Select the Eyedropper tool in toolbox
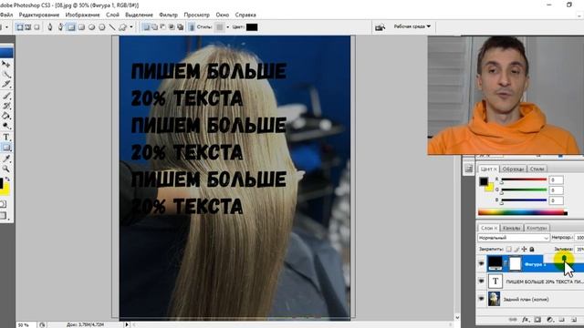Image resolution: width=584 pixels, height=328 pixels. pos(6,159)
